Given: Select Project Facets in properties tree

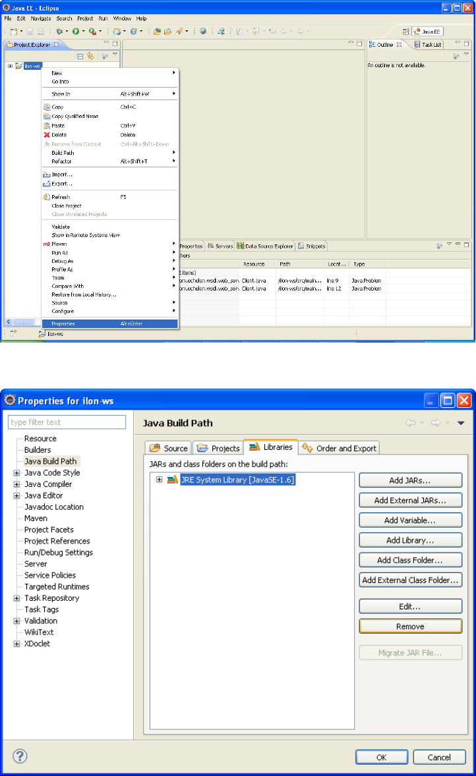Looking at the screenshot, I should point(49,530).
